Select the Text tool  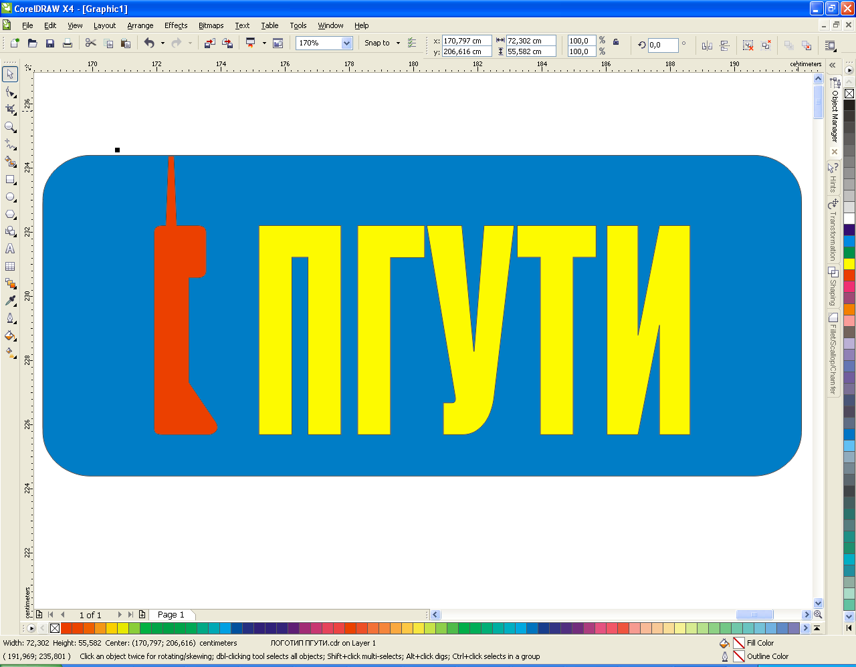point(10,249)
